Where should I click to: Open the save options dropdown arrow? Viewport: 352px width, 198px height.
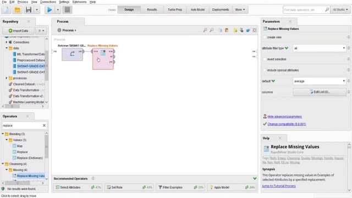[x=37, y=10]
